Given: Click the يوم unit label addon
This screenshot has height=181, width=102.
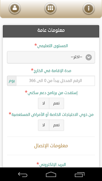Looking at the screenshot, I should coord(12,81).
